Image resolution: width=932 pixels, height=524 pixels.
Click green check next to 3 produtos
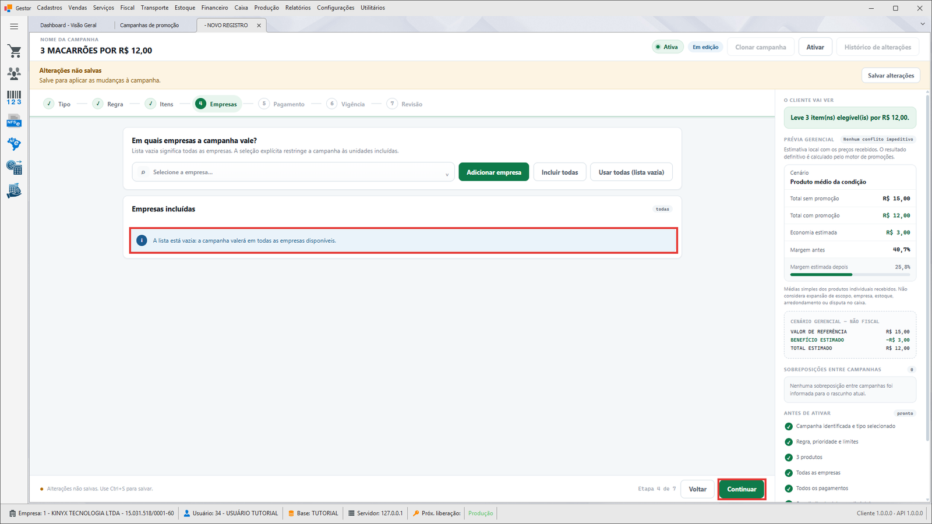click(789, 458)
